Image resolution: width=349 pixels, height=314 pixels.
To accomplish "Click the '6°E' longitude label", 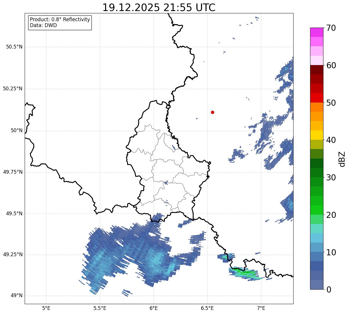I will 154,308.
